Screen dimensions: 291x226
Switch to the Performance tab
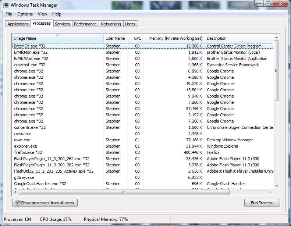[85, 24]
